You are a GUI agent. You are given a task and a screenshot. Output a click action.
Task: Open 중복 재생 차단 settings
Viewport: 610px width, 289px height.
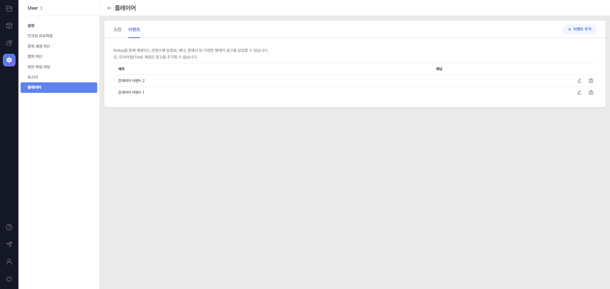[39, 46]
